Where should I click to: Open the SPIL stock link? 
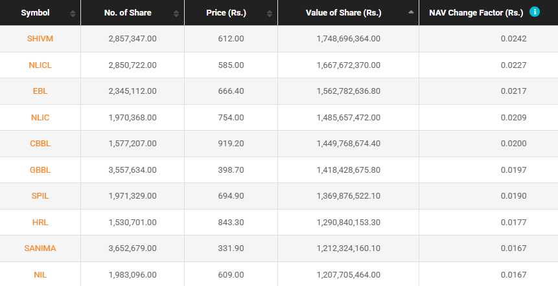tap(40, 196)
